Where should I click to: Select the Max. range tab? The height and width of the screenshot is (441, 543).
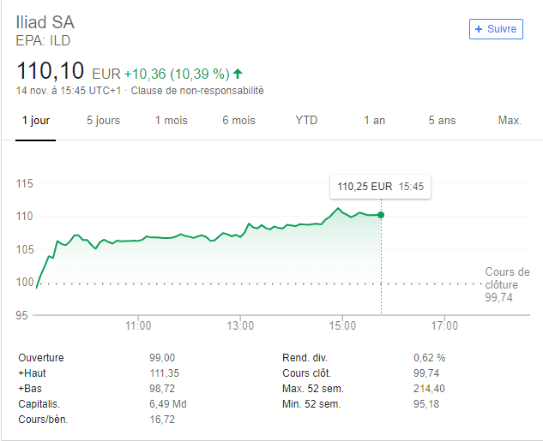click(510, 121)
